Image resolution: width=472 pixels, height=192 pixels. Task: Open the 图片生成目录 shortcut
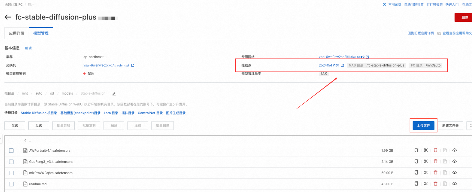(176, 113)
